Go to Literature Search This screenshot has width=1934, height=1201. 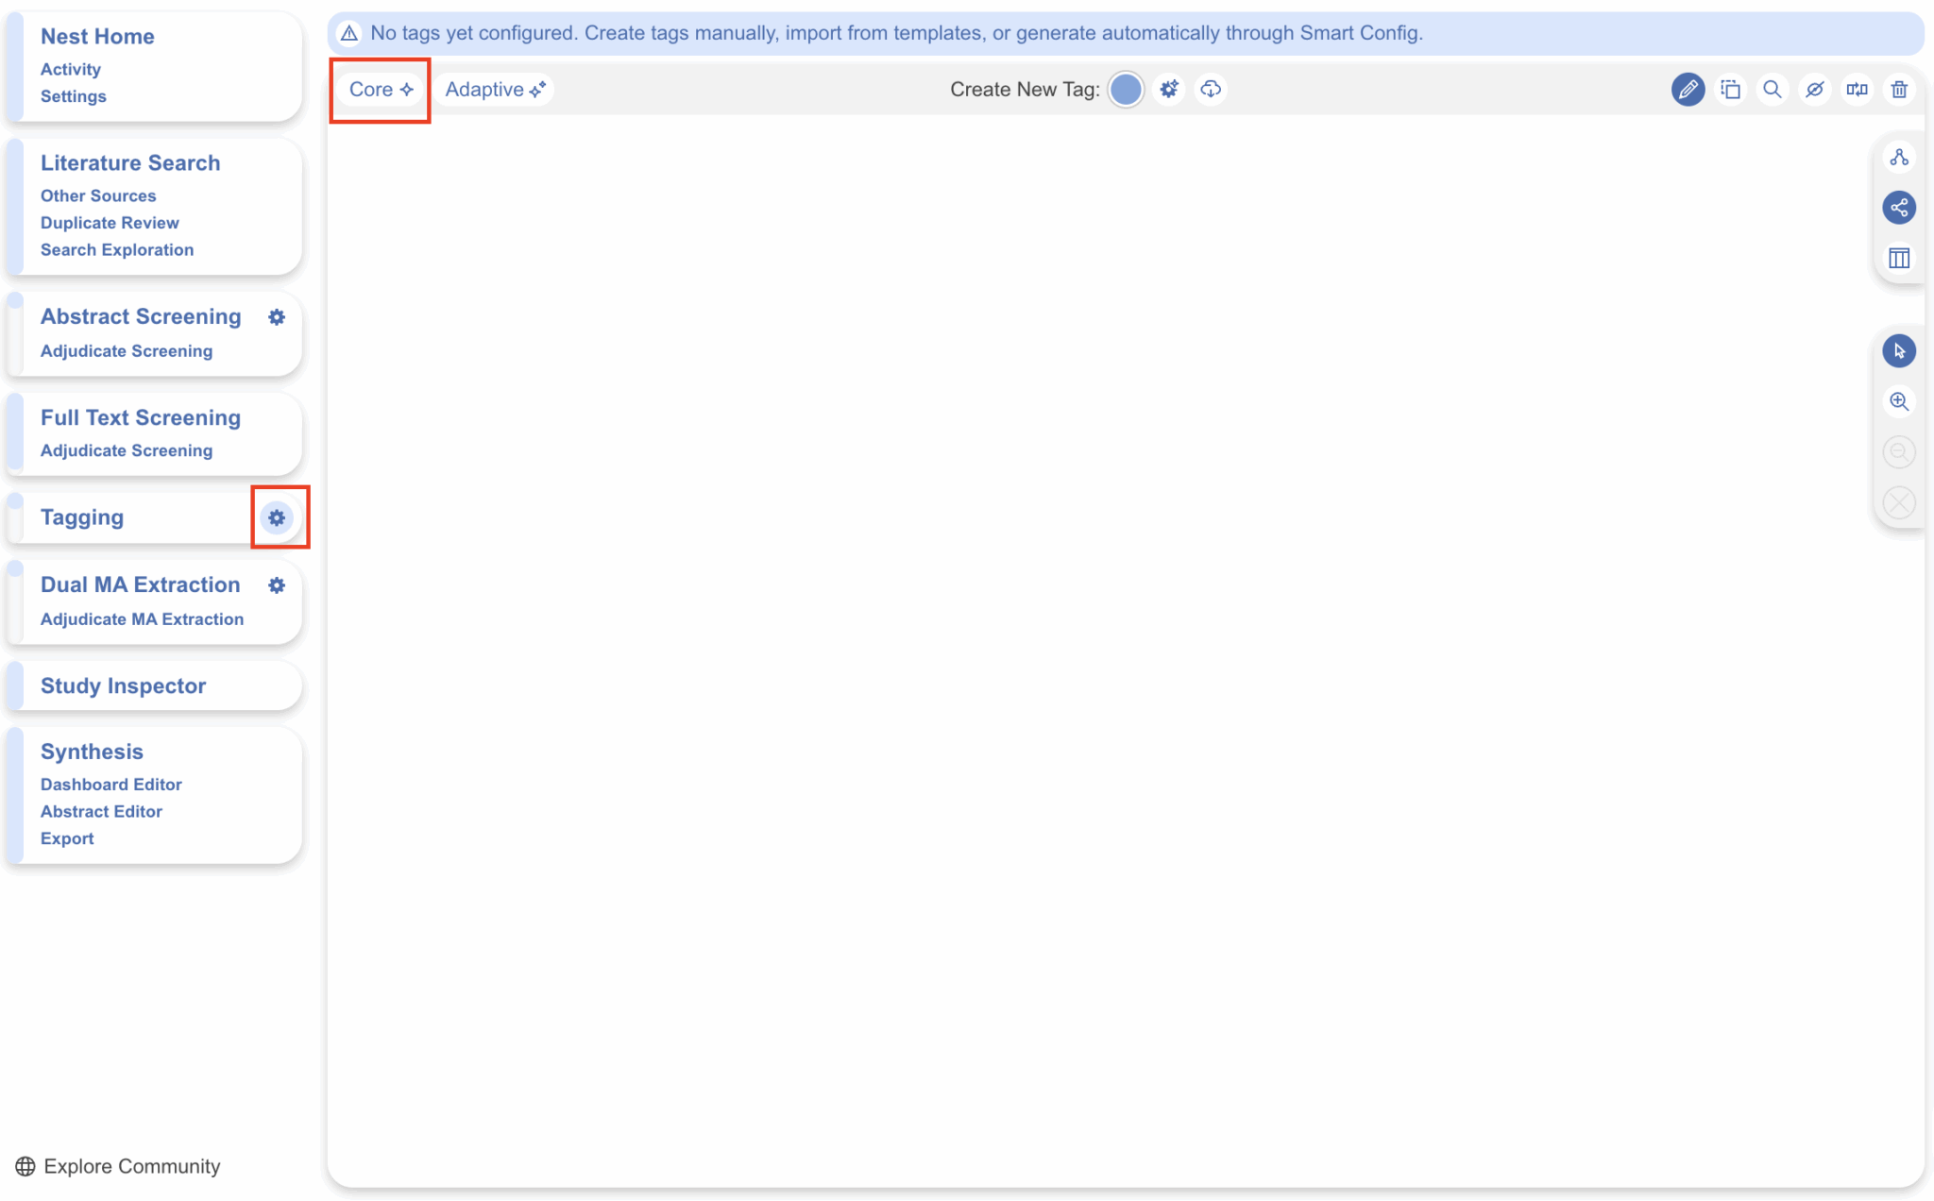pos(130,163)
